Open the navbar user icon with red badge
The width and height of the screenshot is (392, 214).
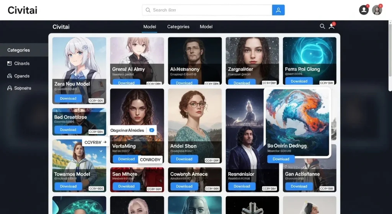(x=332, y=26)
